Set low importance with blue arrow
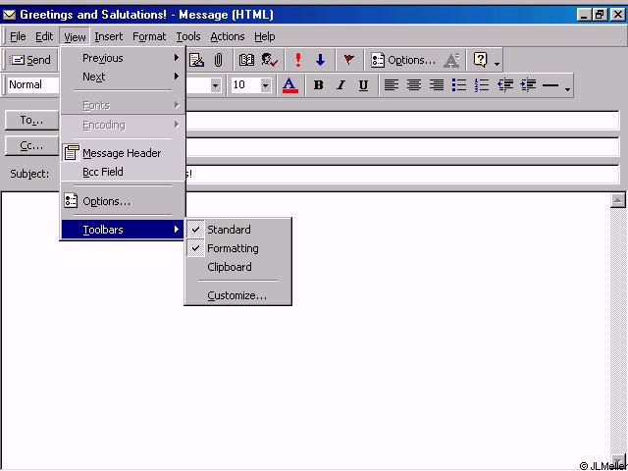This screenshot has width=628, height=471. (320, 60)
